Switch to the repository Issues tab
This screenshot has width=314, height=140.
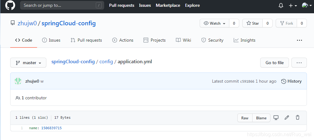51,40
